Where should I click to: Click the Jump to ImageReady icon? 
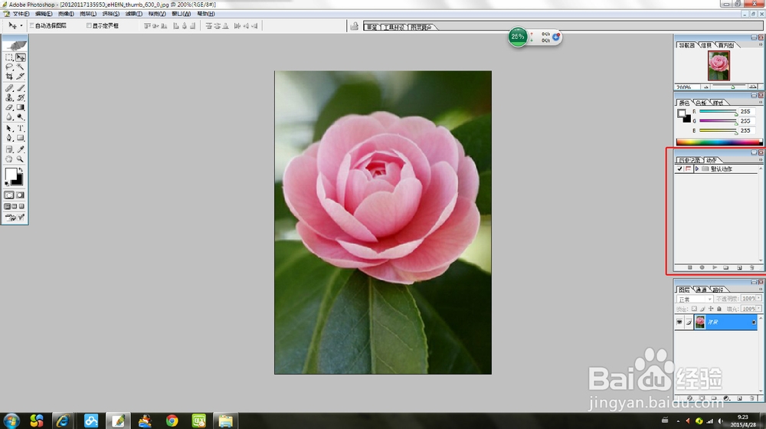15,218
